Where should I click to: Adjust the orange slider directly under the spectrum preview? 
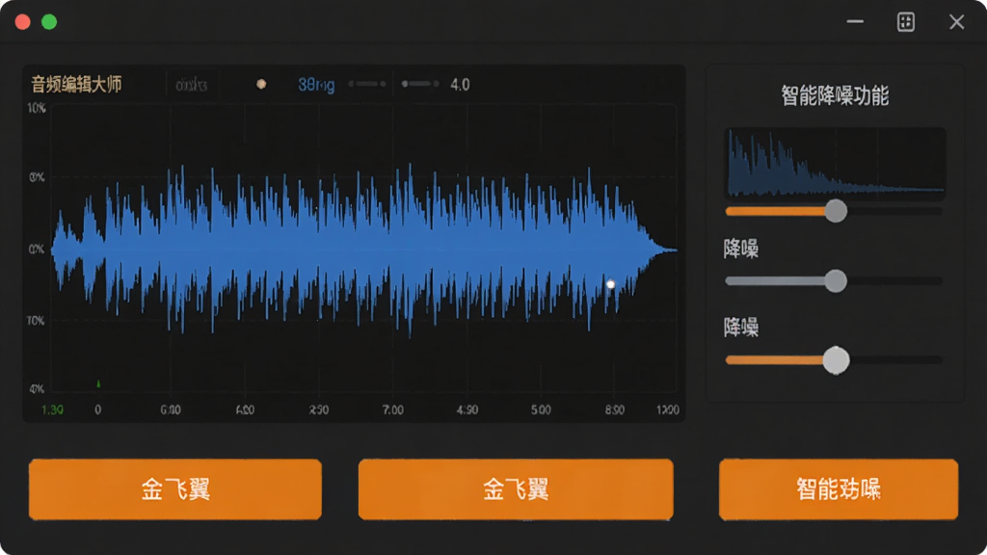pyautogui.click(x=834, y=211)
